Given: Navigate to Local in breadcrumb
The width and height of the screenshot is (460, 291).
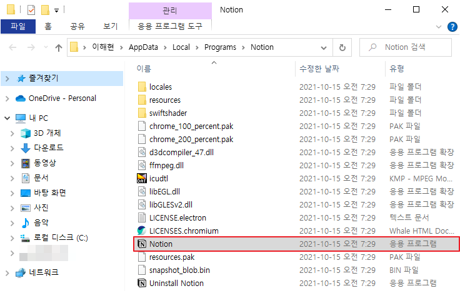Looking at the screenshot, I should click(x=181, y=47).
